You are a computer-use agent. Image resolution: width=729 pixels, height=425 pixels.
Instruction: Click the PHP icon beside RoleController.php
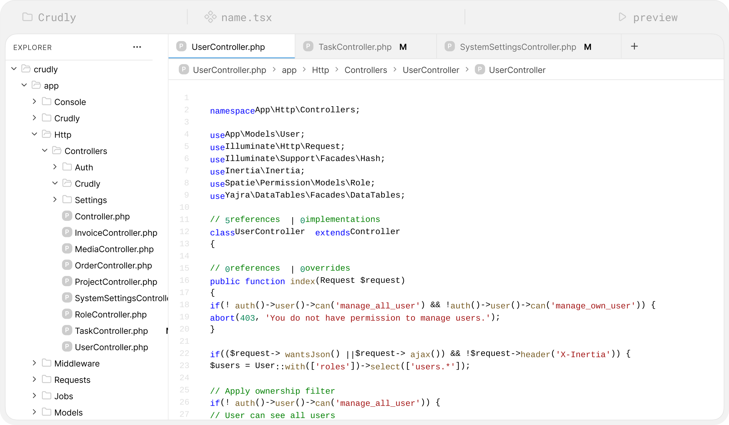67,314
